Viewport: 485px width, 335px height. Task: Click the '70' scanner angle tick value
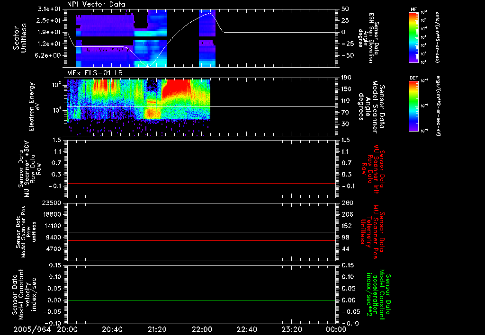345,113
